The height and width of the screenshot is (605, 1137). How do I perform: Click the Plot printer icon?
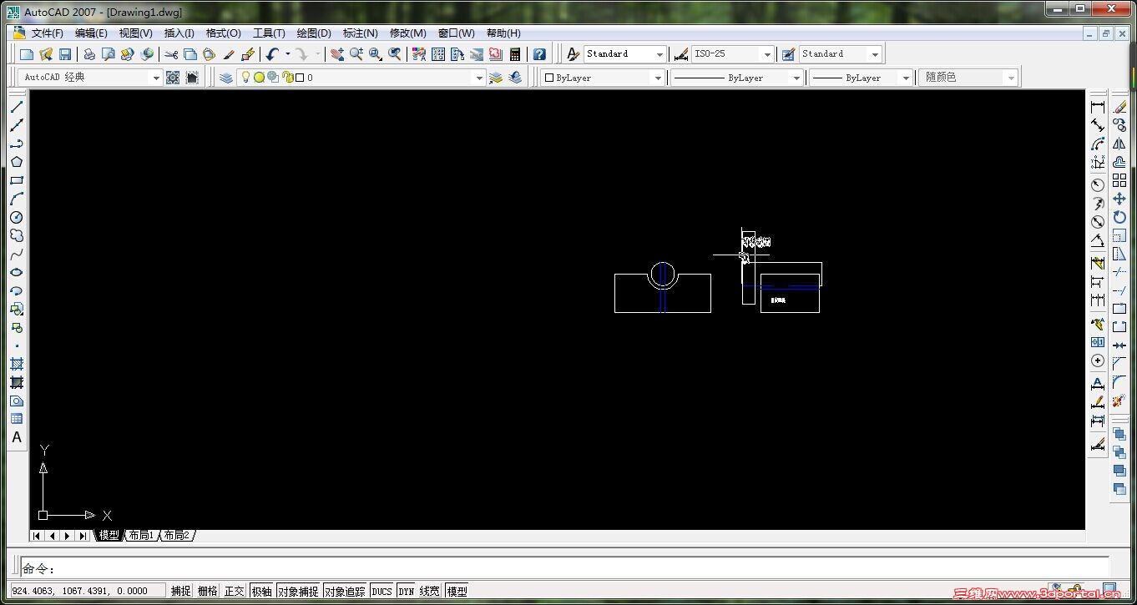coord(89,54)
